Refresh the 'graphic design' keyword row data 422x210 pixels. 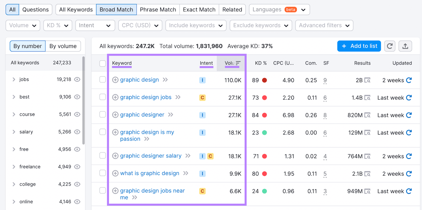[409, 80]
